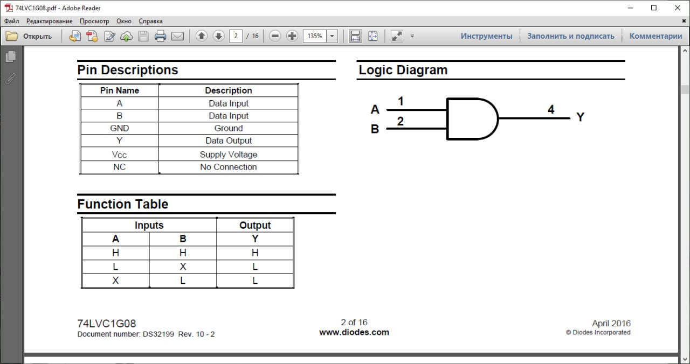Viewport: 690px width, 364px height.
Task: Open the Комментарии panel
Action: click(x=655, y=36)
